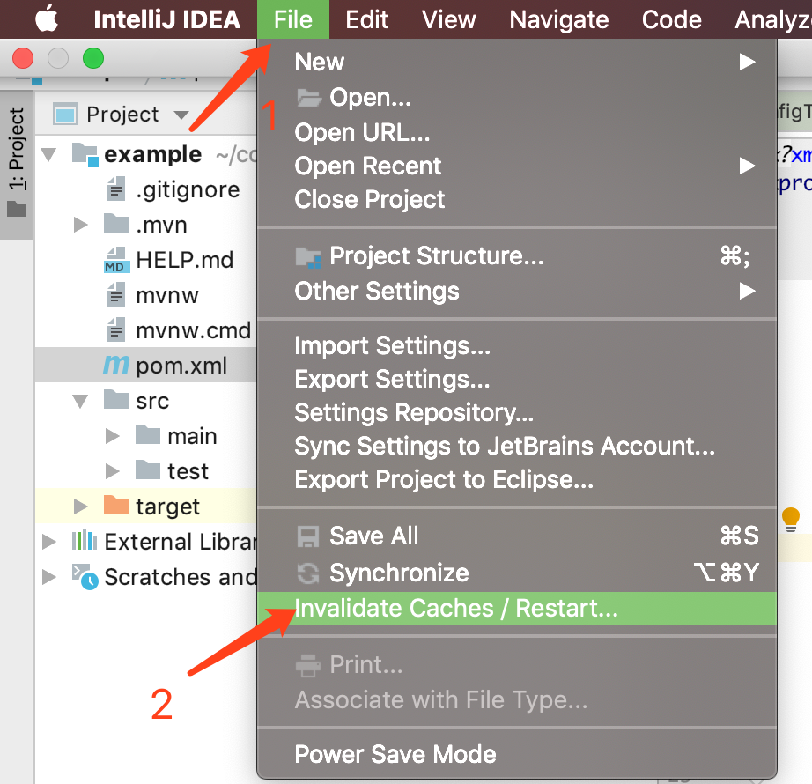
Task: Click Save All in File menu
Action: click(373, 536)
